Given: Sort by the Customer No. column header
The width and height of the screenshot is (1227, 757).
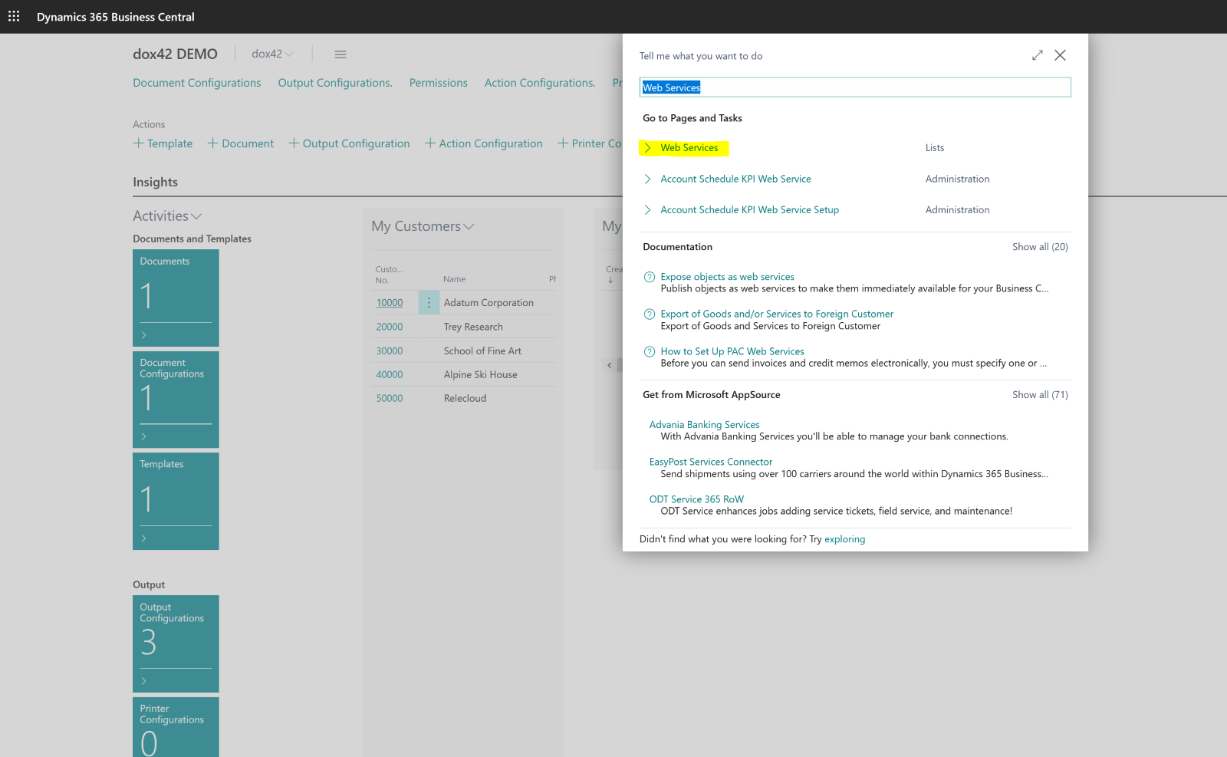Looking at the screenshot, I should 389,275.
